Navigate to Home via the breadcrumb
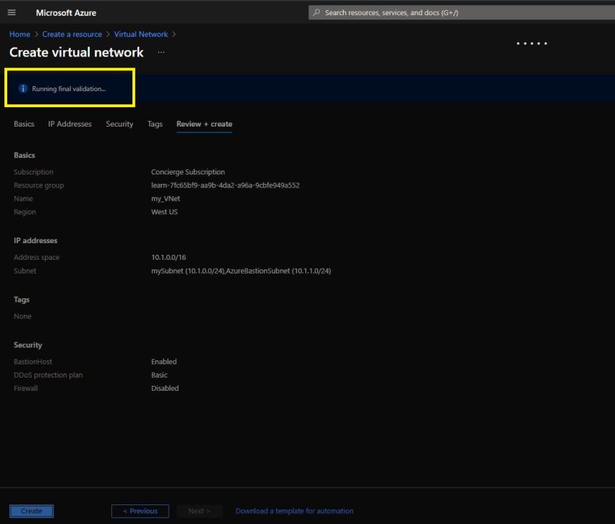This screenshot has width=615, height=524. click(x=19, y=34)
